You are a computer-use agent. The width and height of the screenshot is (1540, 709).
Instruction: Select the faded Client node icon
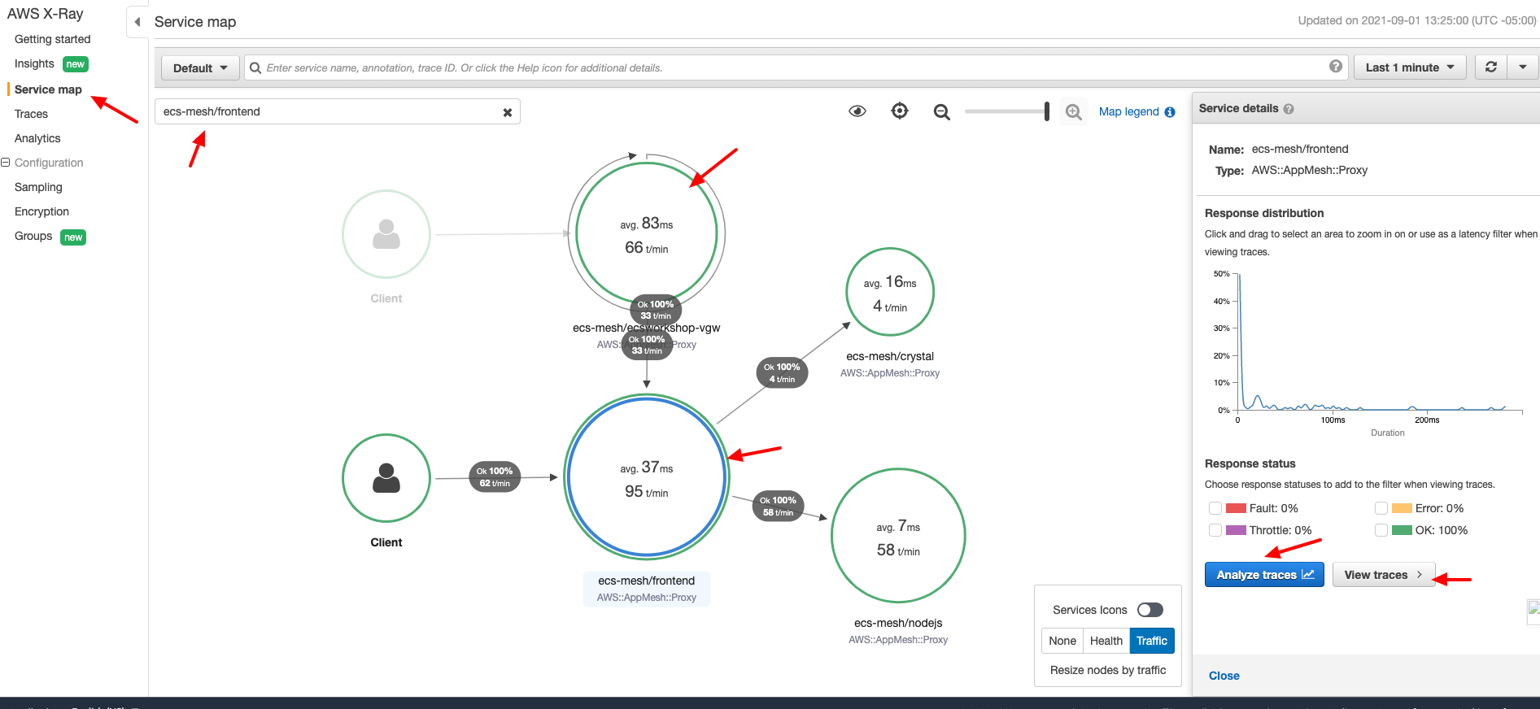point(386,234)
